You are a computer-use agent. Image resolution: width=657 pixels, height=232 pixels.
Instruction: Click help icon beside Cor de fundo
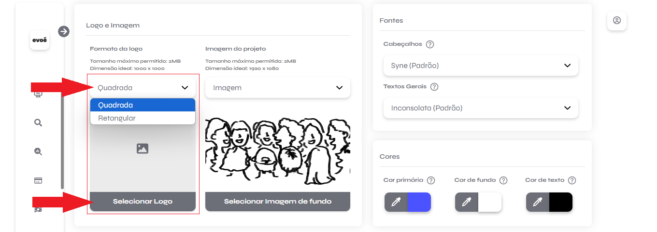[x=503, y=180]
